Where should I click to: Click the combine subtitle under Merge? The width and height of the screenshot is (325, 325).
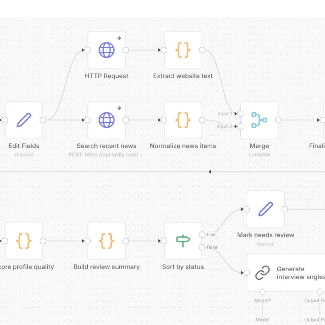tap(259, 154)
